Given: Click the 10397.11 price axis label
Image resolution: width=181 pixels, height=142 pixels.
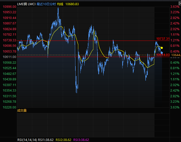Looking at the screenshot, I should point(9,85).
